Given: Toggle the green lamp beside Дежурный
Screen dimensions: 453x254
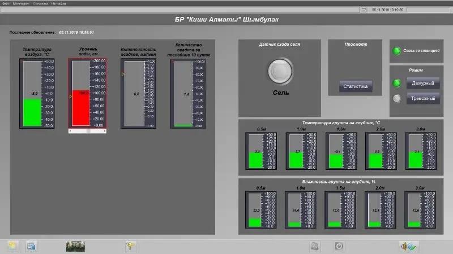Looking at the screenshot, I should point(397,84).
